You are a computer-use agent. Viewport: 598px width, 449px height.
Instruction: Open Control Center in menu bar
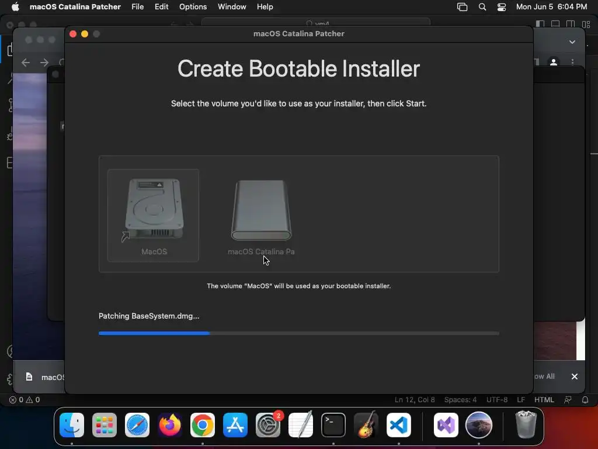pyautogui.click(x=502, y=7)
